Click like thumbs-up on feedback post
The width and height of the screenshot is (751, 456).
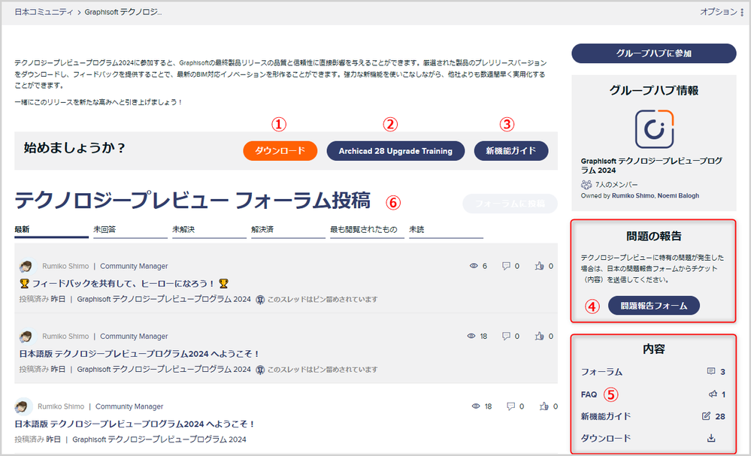point(539,265)
